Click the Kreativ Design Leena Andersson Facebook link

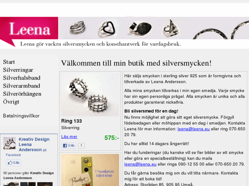pyautogui.click(x=34, y=144)
